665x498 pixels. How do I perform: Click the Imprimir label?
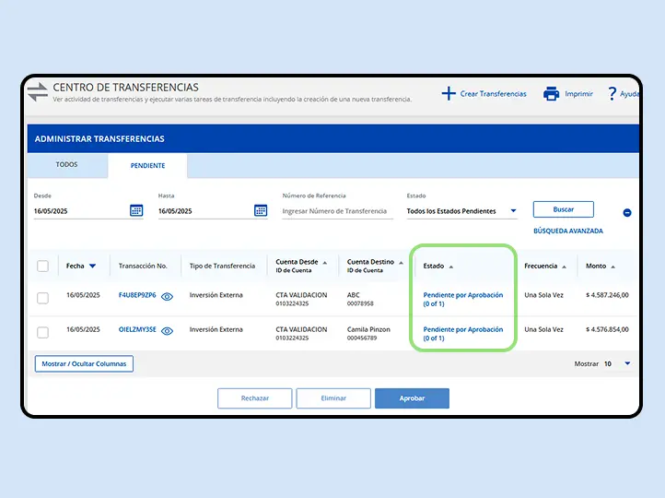(x=578, y=94)
